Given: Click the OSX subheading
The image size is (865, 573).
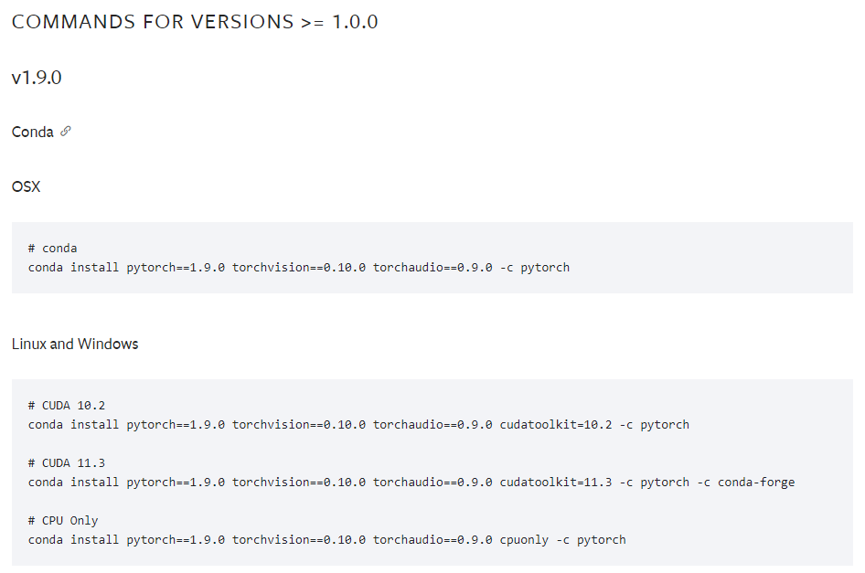Looking at the screenshot, I should point(26,187).
